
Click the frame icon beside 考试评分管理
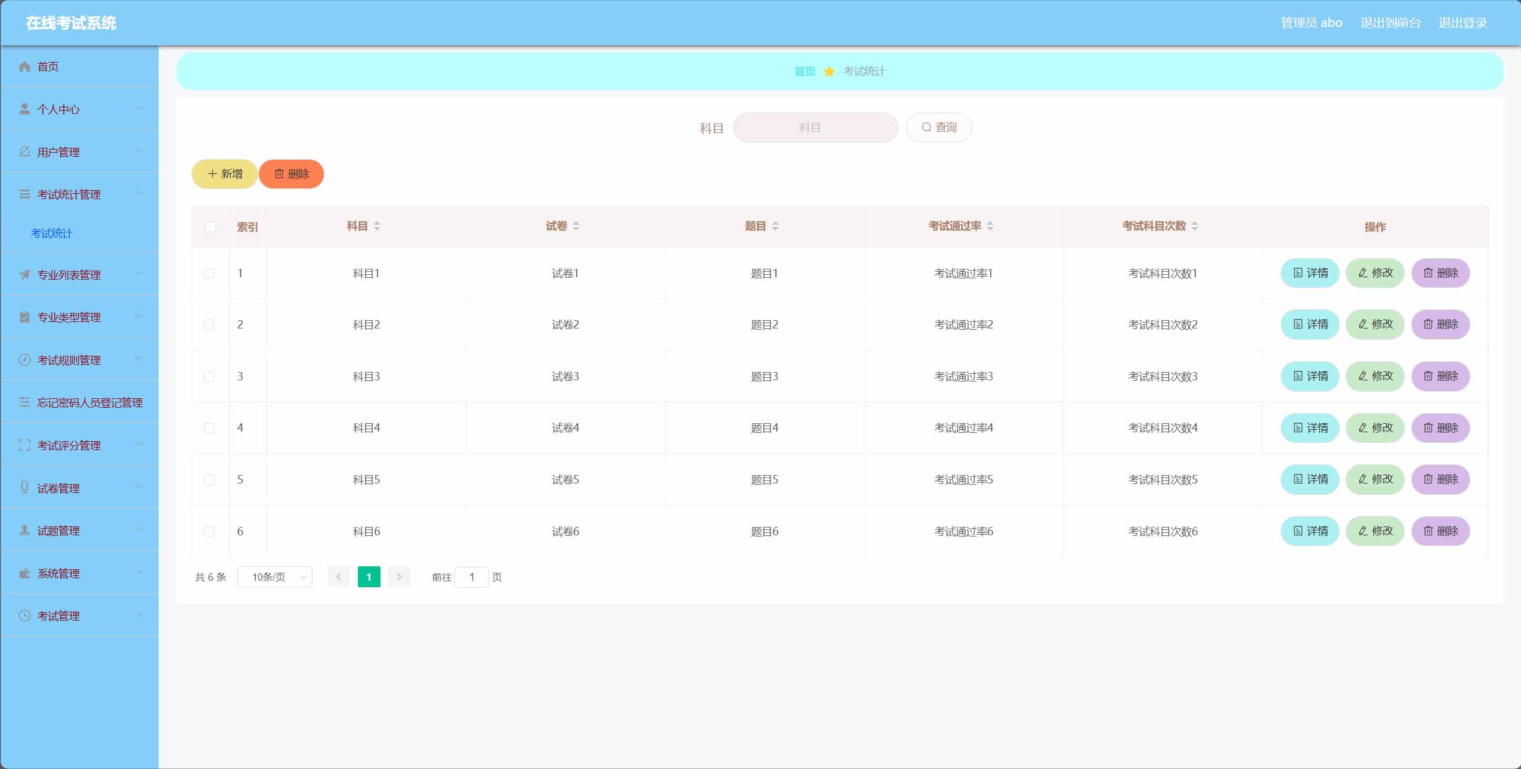[24, 445]
